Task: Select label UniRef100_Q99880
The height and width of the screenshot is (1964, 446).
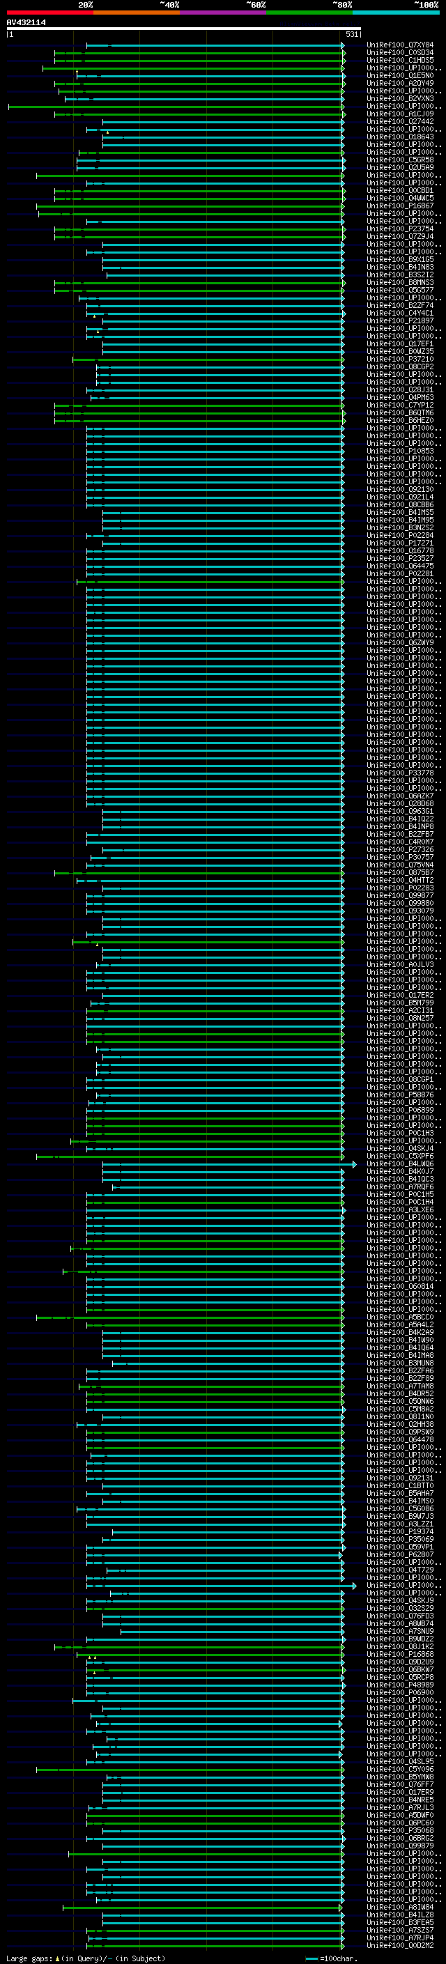Action: pos(400,904)
